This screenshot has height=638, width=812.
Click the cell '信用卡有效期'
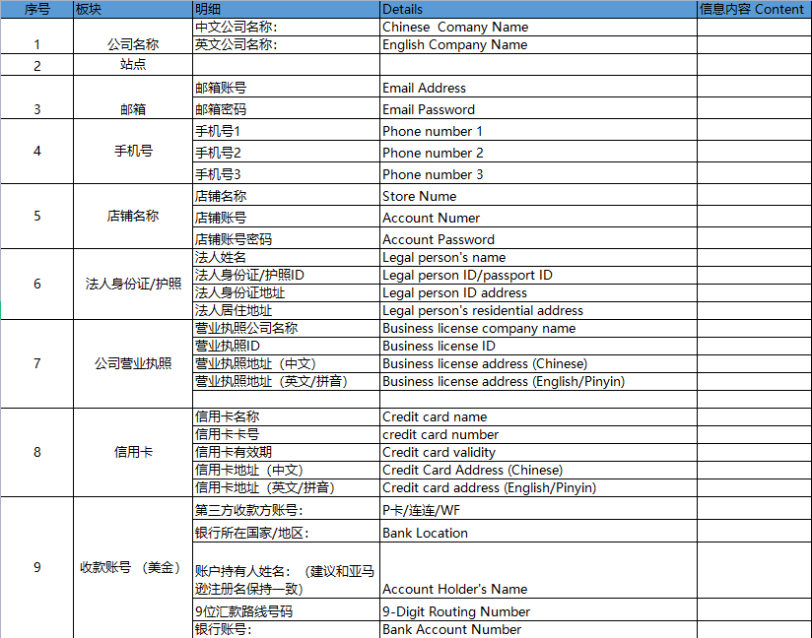click(x=287, y=452)
